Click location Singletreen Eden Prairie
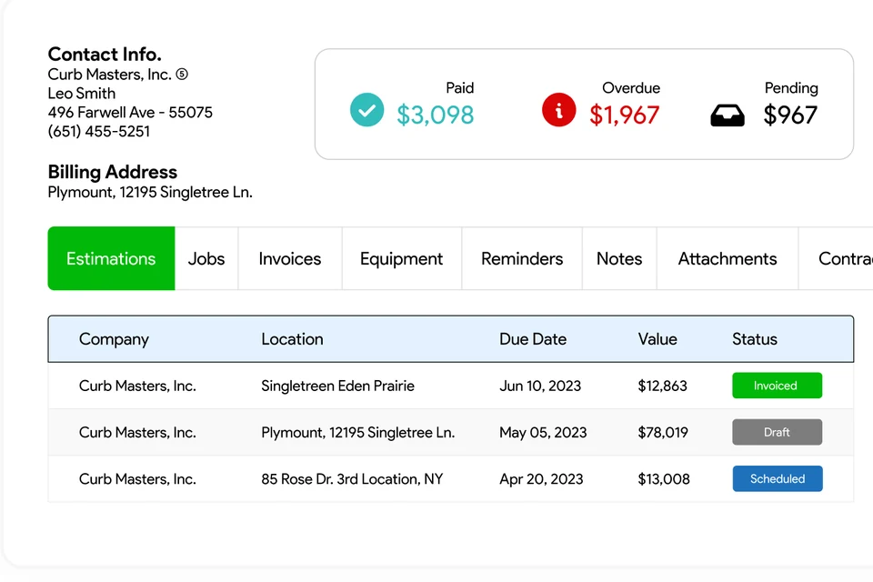The image size is (873, 582). pos(338,386)
